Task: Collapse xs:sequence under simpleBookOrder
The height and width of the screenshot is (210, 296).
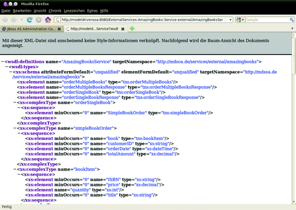Action: pos(19,134)
